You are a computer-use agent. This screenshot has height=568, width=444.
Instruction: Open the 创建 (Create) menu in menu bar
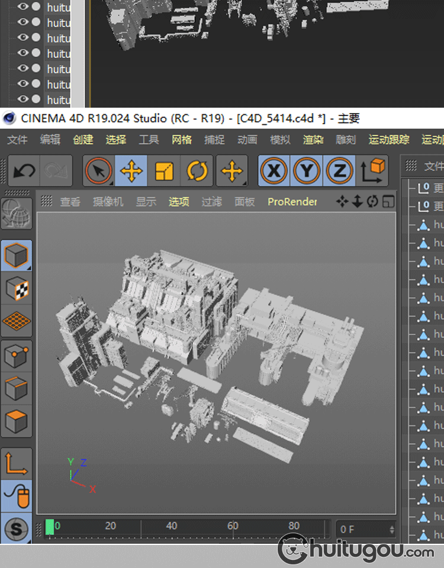click(x=83, y=140)
